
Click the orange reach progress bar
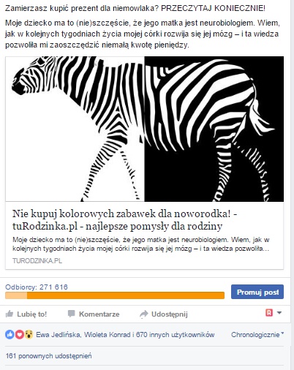(x=115, y=295)
